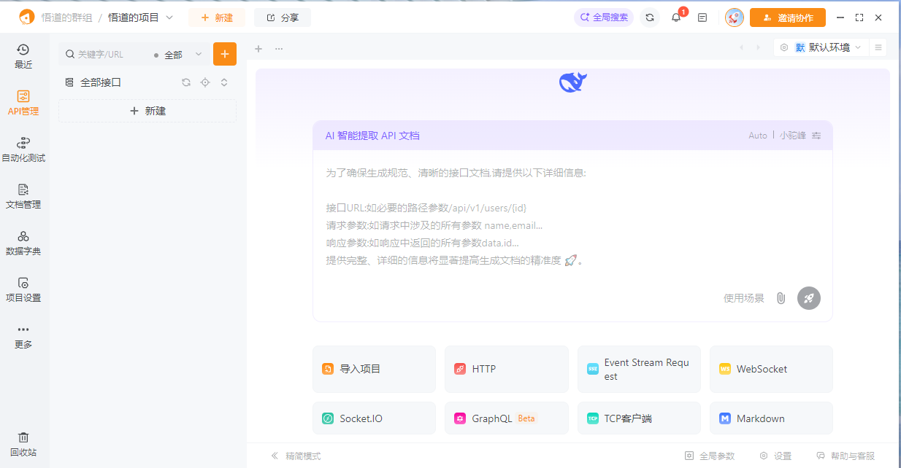
Task: Select the TCP客户端 card
Action: [x=639, y=418]
